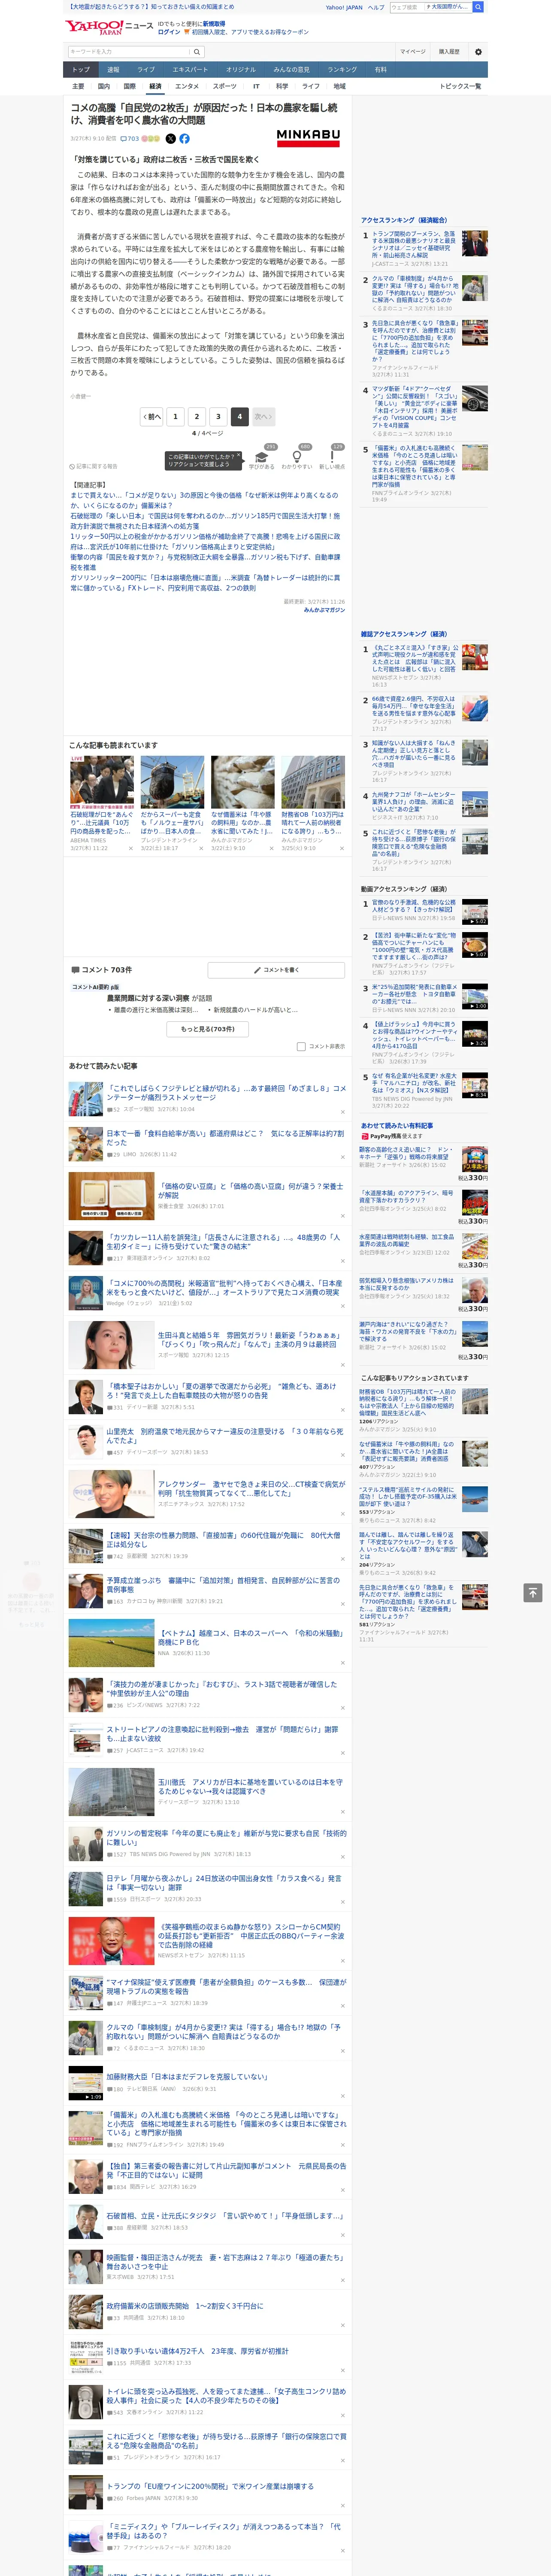551x2576 pixels.
Task: Open the エキスパート navigation tab
Action: tap(190, 70)
